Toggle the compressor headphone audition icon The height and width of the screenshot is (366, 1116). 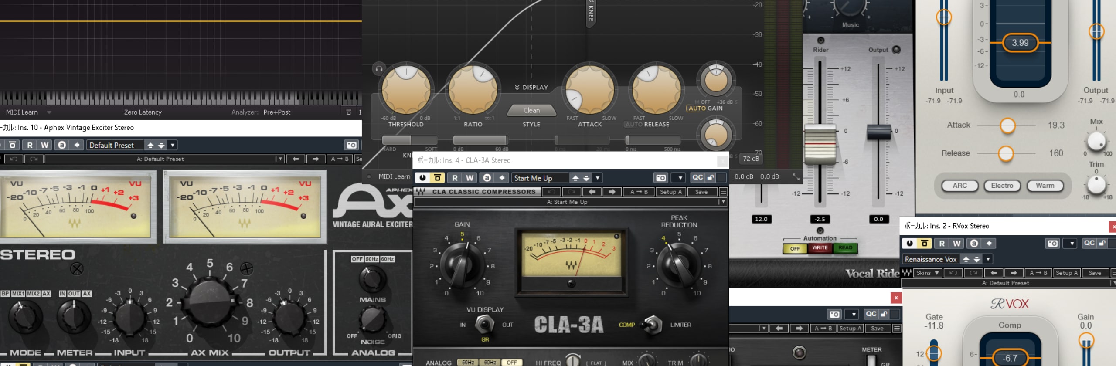tap(379, 69)
